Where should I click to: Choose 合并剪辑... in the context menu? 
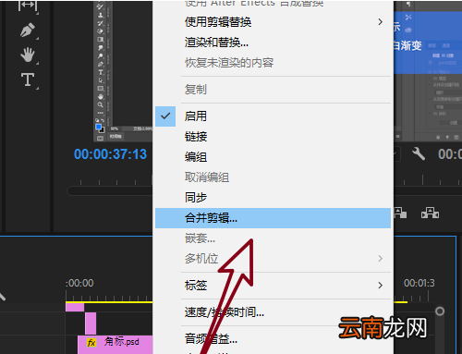(273, 218)
